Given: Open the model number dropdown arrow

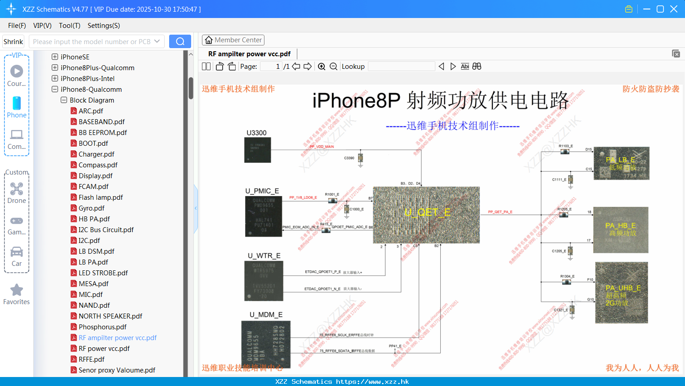Looking at the screenshot, I should pos(157,41).
